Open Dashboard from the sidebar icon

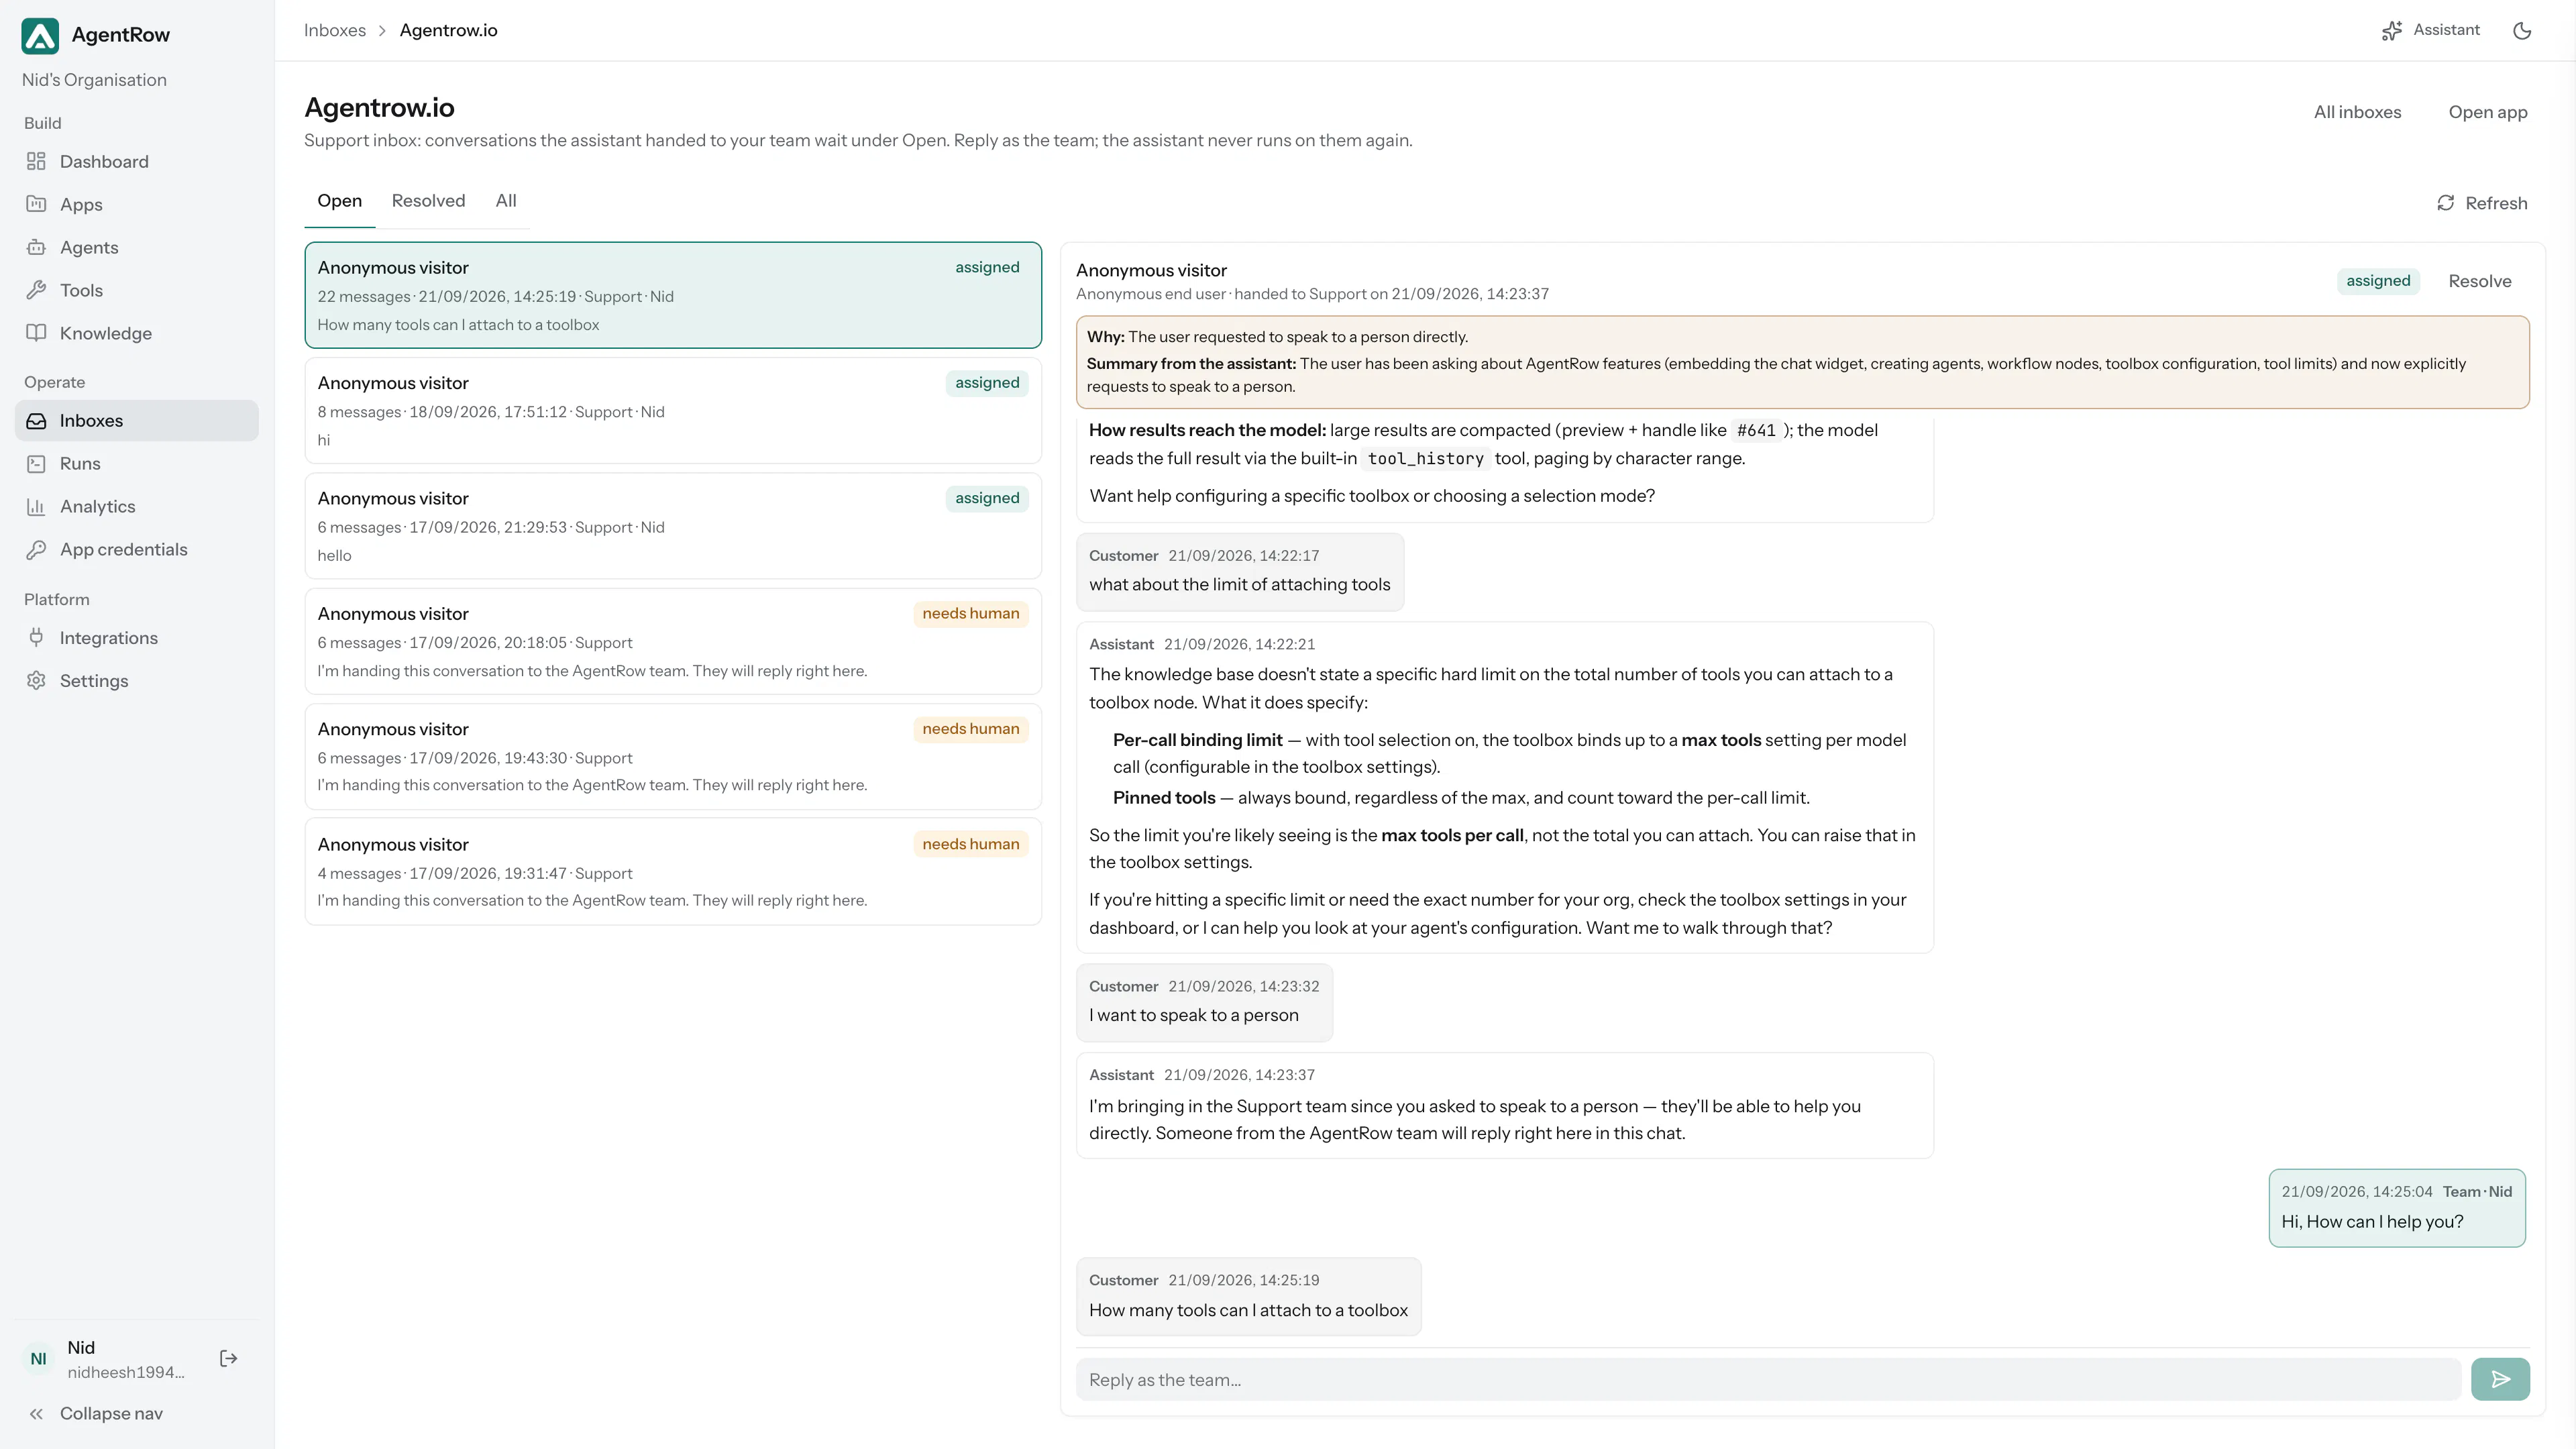point(36,162)
